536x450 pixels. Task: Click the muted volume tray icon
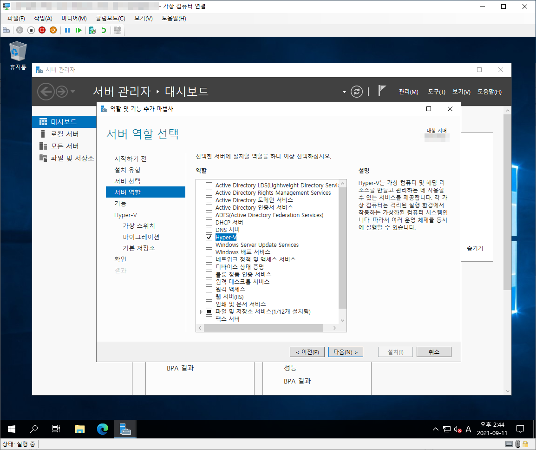tap(458, 429)
